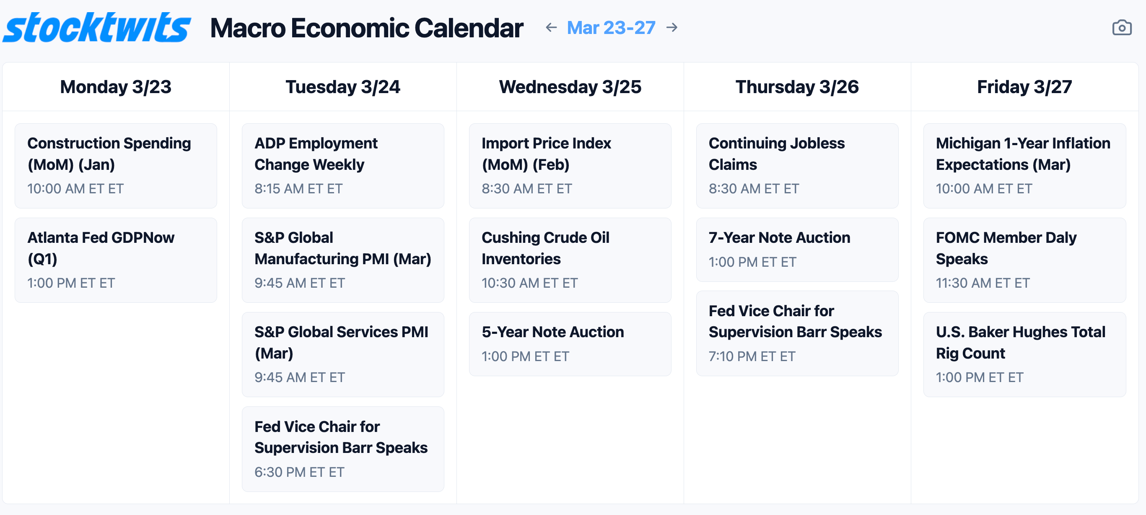The width and height of the screenshot is (1146, 515).
Task: Open ADP Employment Change Weekly event
Action: 342,166
